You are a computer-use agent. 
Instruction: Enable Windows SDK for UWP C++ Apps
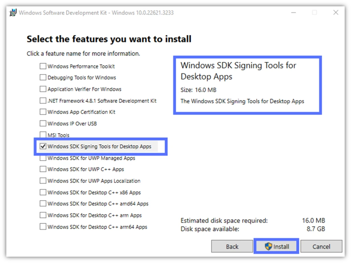43,169
